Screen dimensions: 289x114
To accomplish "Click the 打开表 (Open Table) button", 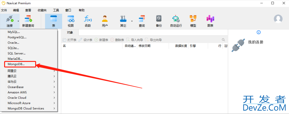I will click(x=70, y=40).
